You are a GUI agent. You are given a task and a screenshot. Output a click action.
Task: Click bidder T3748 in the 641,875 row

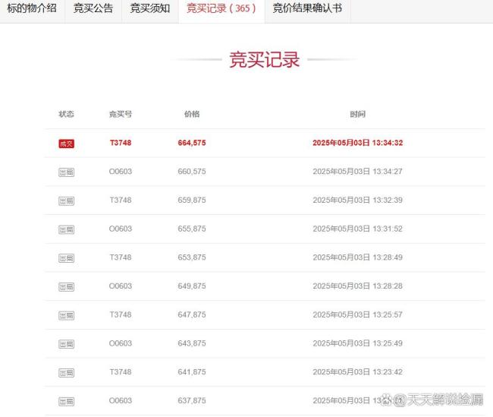point(121,372)
